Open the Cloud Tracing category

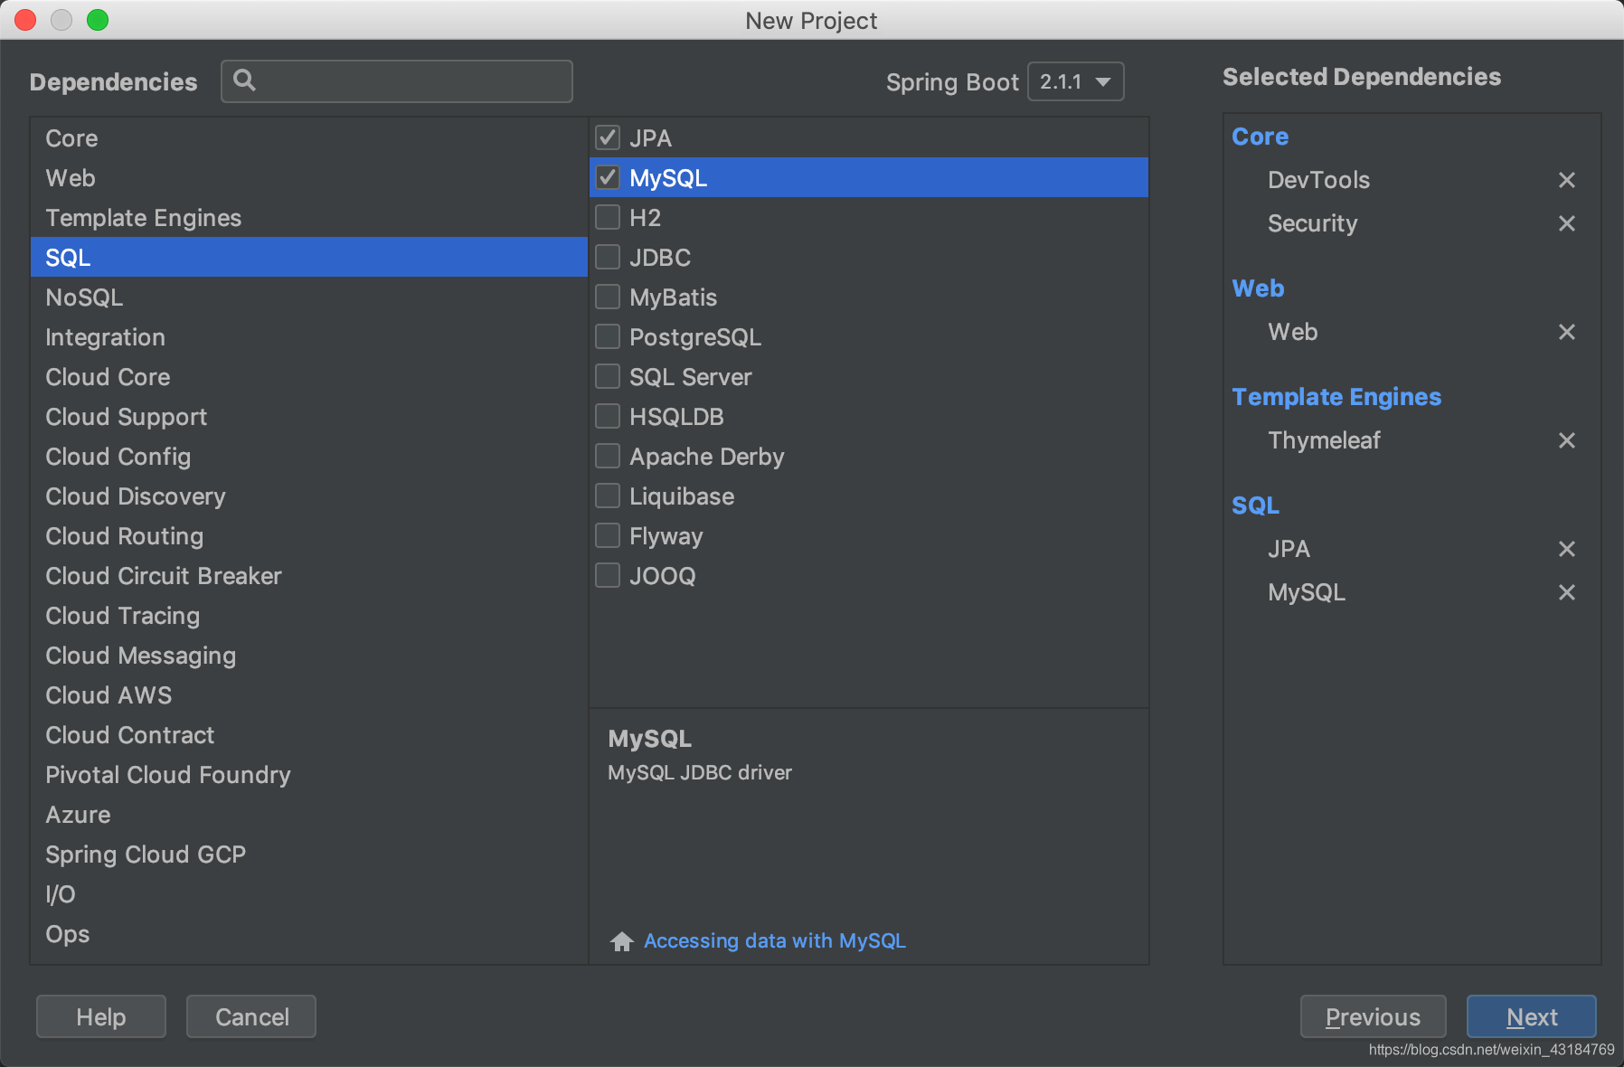(309, 616)
